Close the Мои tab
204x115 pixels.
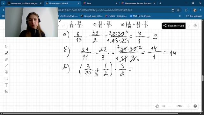coord(117,3)
